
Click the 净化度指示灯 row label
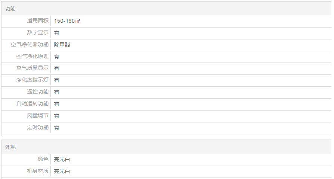[x=33, y=80]
